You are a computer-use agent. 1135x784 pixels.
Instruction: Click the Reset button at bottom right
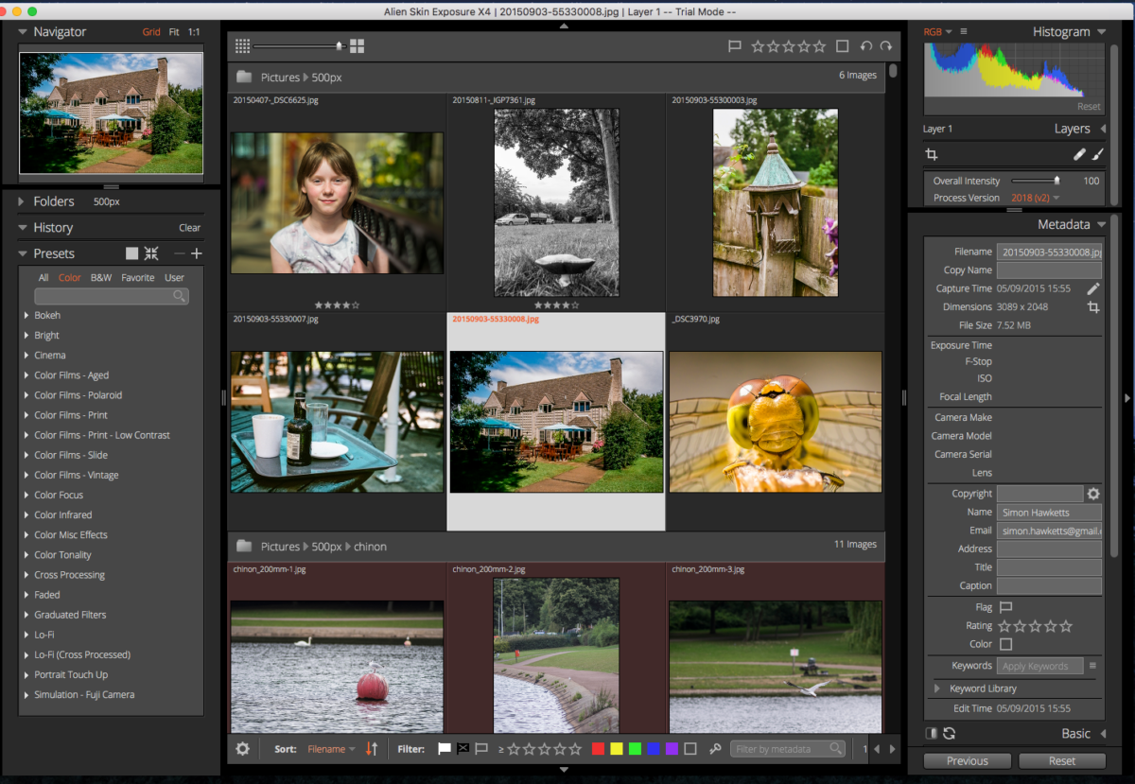pyautogui.click(x=1062, y=760)
